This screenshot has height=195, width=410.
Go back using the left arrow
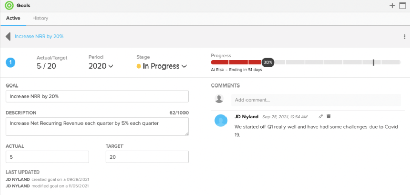[x=8, y=36]
